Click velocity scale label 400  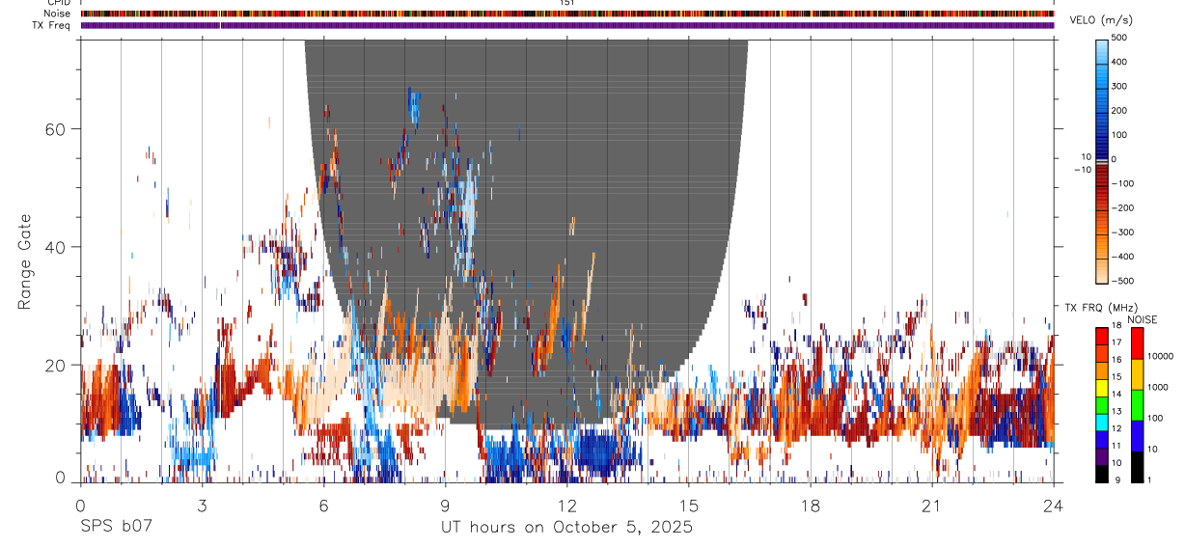tap(1119, 62)
